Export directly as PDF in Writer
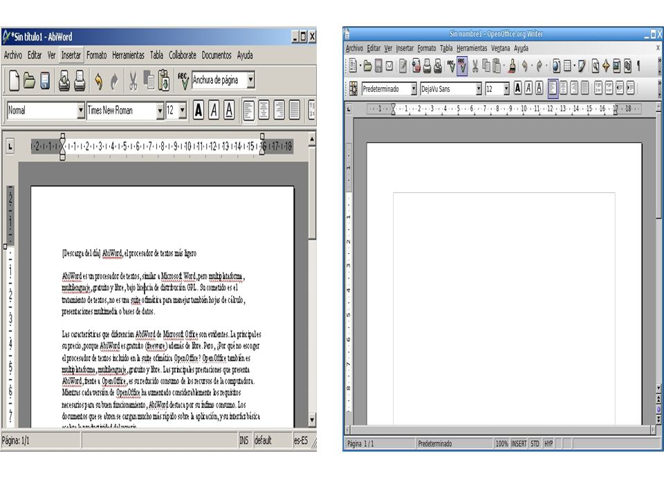 click(x=416, y=65)
